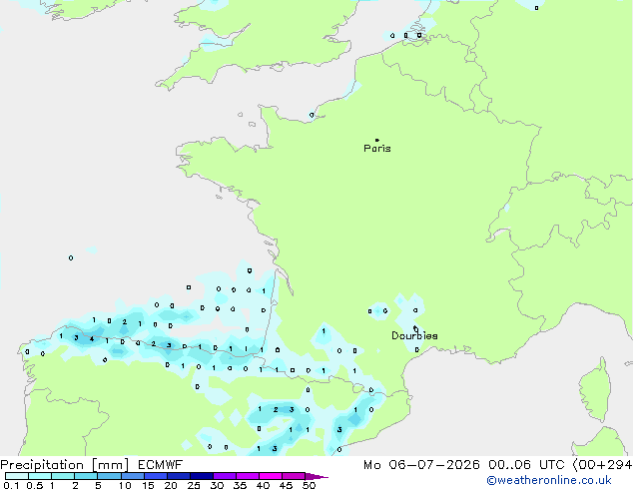Click the forecast date Mo 06-07-2026 text
The width and height of the screenshot is (633, 489).
click(421, 465)
